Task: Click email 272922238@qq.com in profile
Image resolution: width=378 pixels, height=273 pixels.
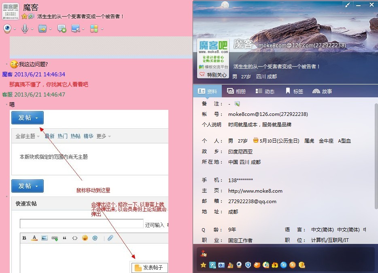Action: (253, 202)
